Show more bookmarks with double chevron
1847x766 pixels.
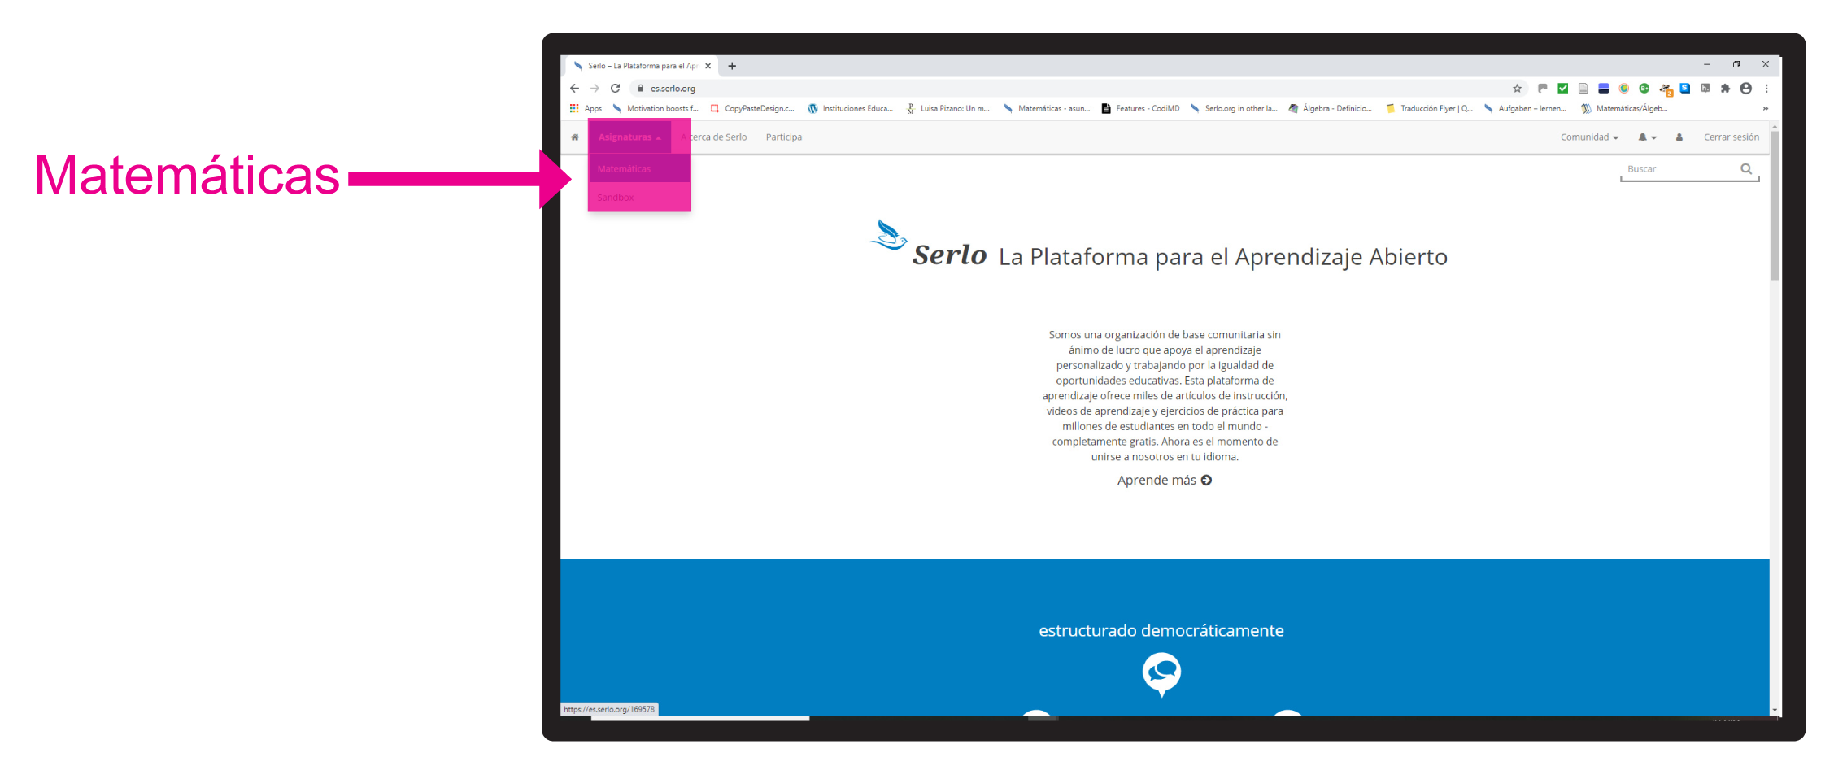(1766, 108)
